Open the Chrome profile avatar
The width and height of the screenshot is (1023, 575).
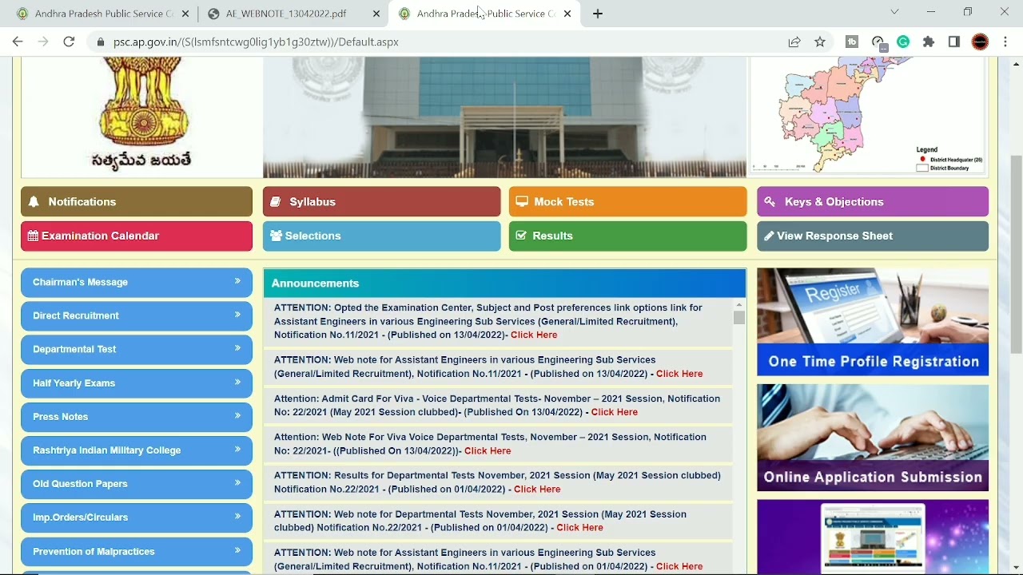coord(981,42)
